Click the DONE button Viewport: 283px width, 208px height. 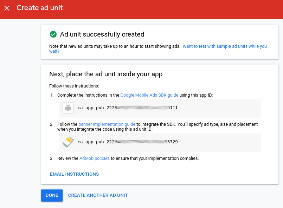click(x=52, y=195)
